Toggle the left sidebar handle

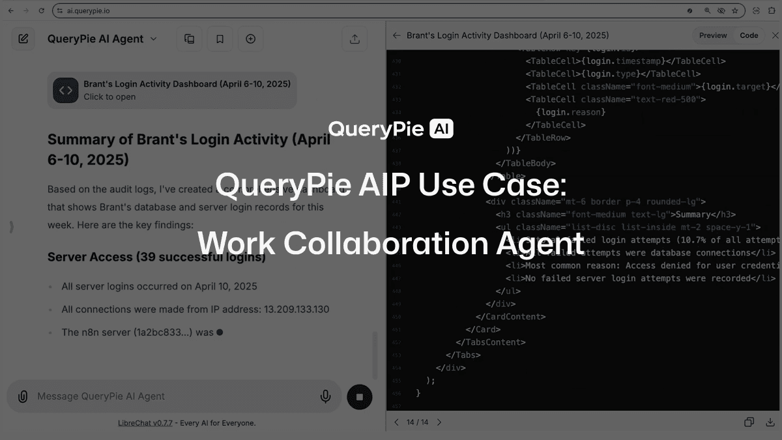[12, 227]
